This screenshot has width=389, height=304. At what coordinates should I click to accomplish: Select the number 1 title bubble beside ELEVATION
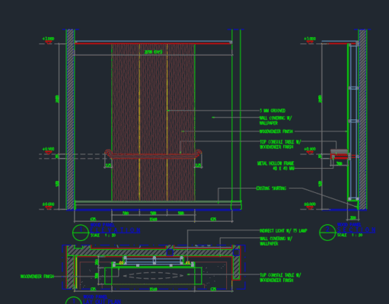tap(81, 233)
